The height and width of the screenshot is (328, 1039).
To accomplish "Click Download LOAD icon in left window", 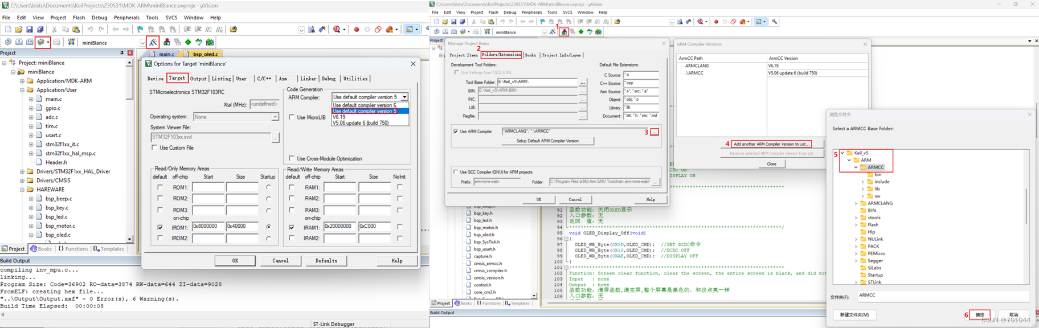I will click(x=71, y=42).
